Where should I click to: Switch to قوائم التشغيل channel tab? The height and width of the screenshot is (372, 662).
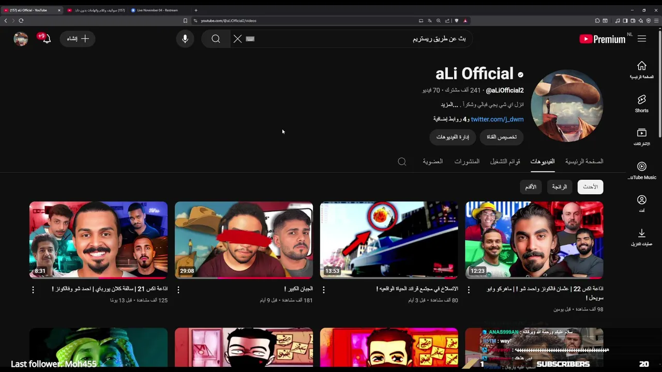505,161
